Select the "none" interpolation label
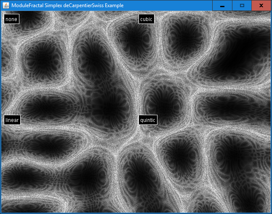The height and width of the screenshot is (214, 272). (11, 19)
